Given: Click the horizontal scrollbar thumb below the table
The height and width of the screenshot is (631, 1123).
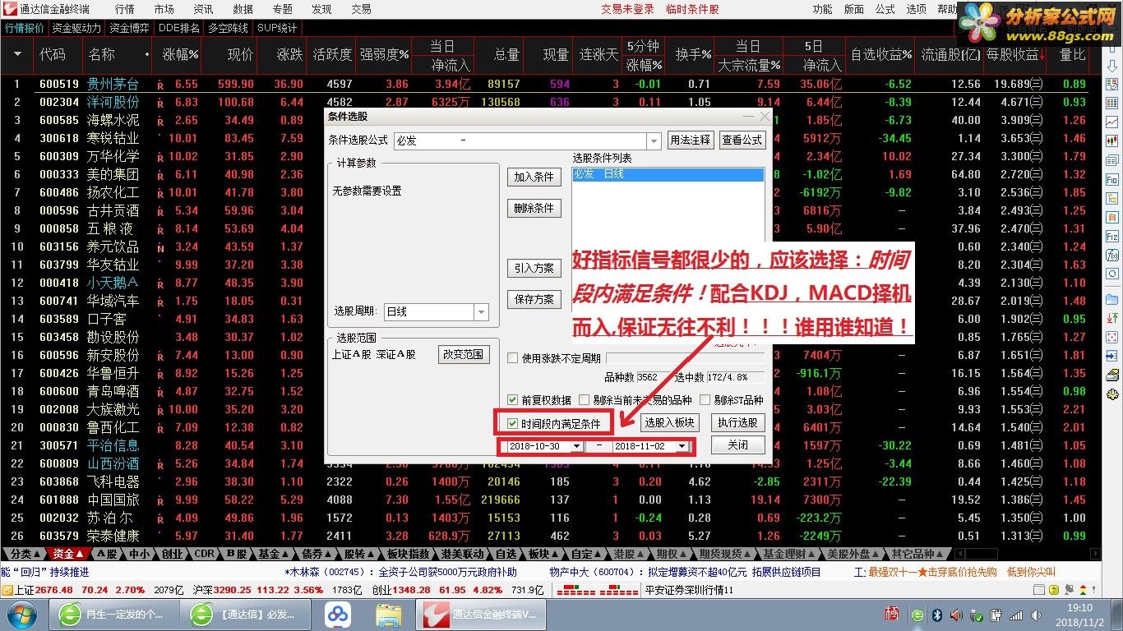Looking at the screenshot, I should 982,554.
